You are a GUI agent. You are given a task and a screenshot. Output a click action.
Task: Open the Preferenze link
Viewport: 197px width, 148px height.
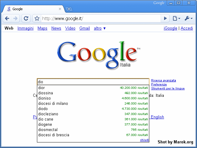pyautogui.click(x=159, y=84)
